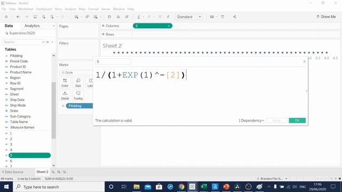Open the Highlight icon dropdown arrow
This screenshot has height=192, width=342.
(143, 17)
